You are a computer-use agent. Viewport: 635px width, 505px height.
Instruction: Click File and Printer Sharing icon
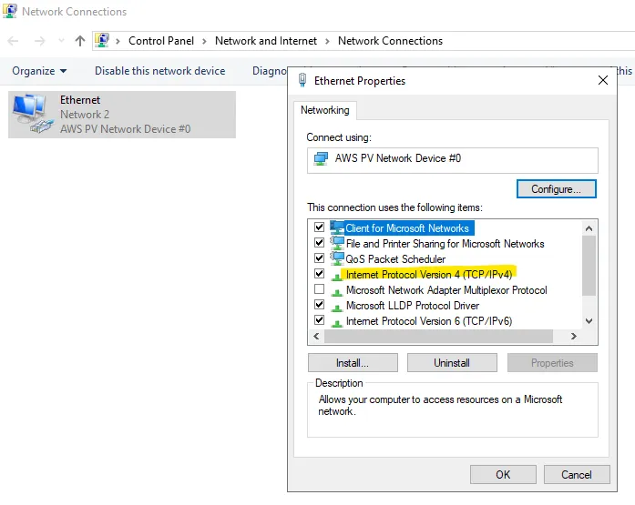(x=337, y=243)
